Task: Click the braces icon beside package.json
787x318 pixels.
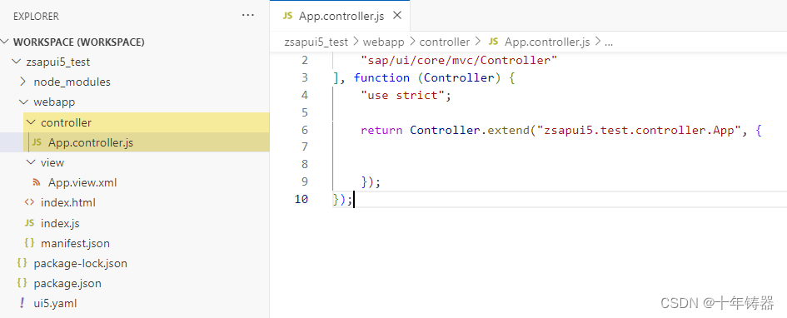Action: pos(22,283)
